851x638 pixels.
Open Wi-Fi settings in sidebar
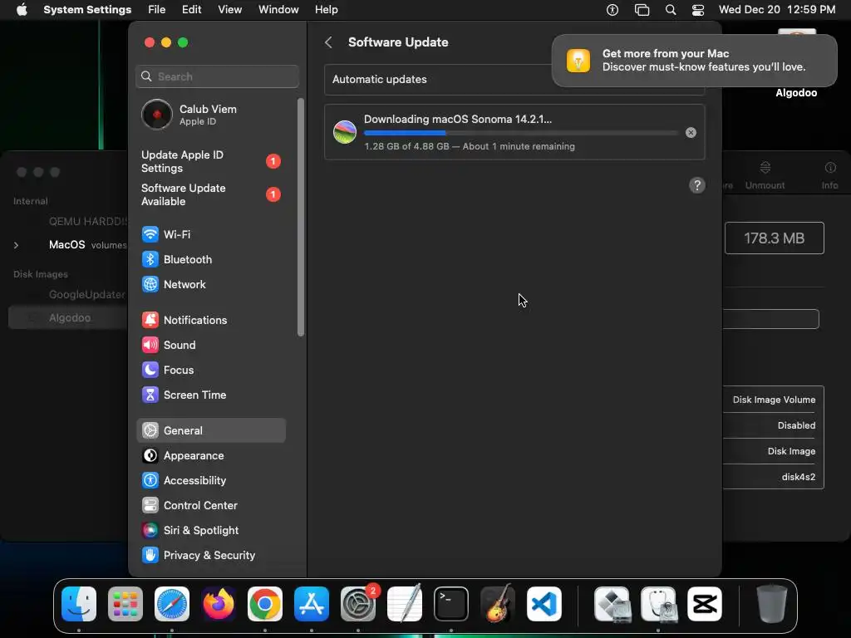click(210, 234)
